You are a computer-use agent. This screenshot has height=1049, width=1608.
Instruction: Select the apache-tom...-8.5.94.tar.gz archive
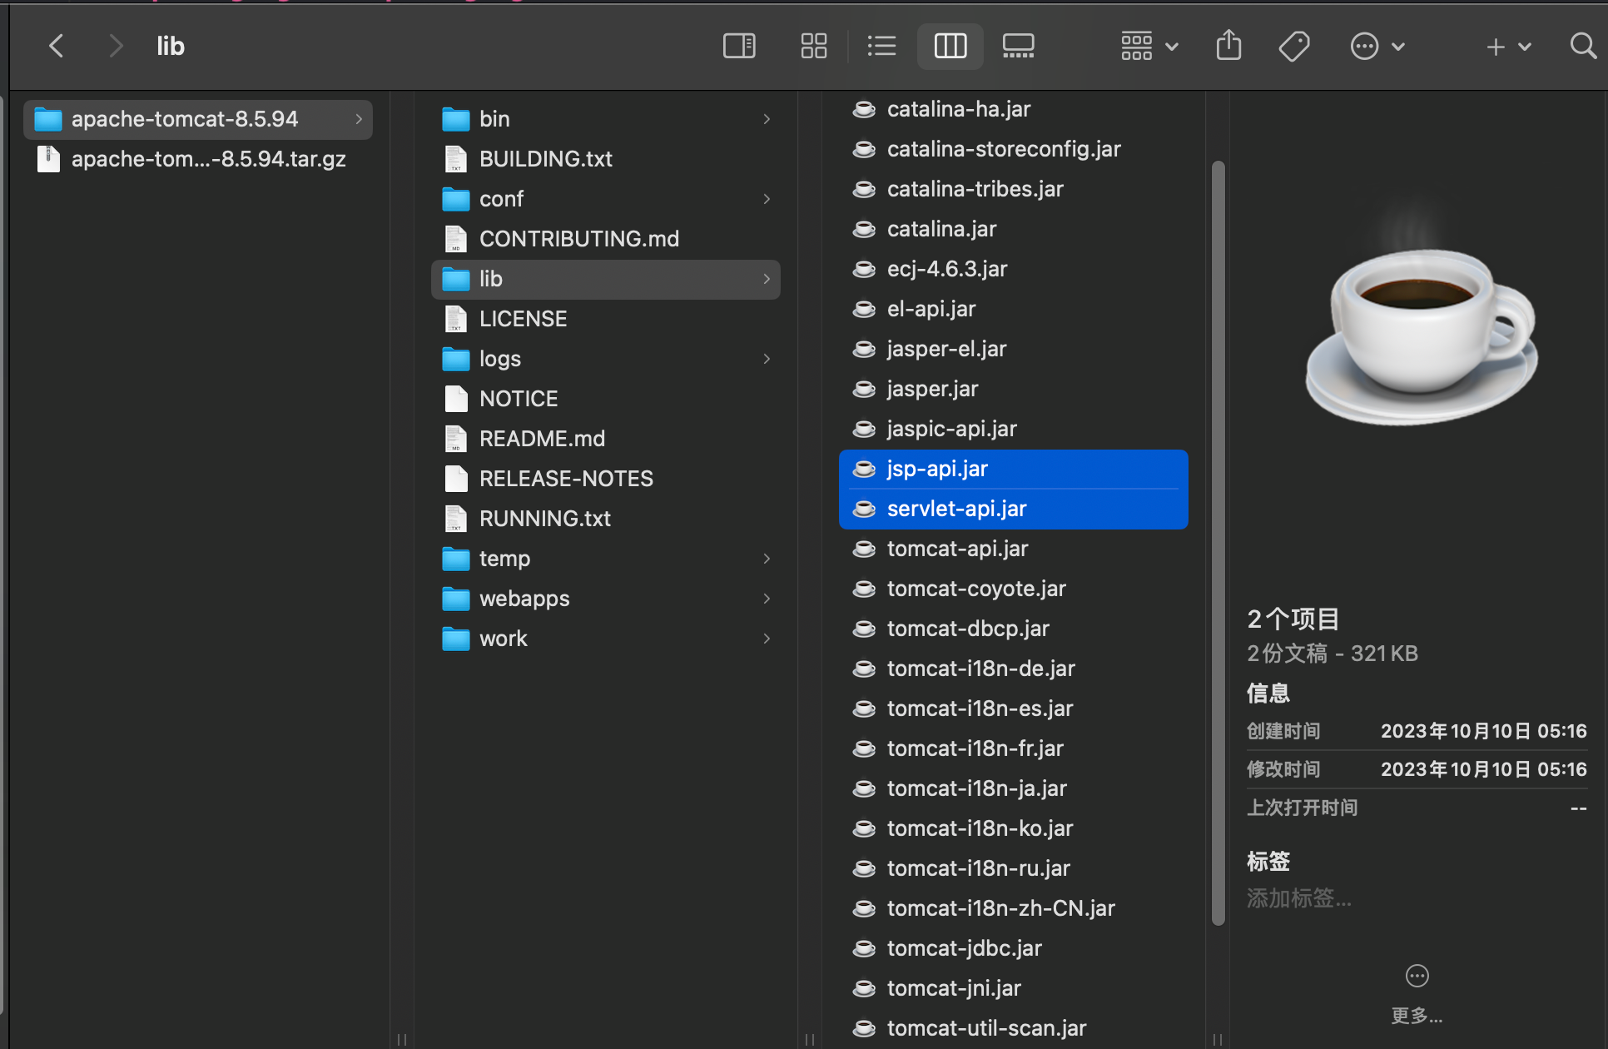[x=198, y=159]
